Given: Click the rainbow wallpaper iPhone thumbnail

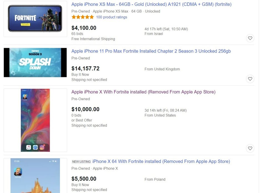Looking at the screenshot, I should (35, 120).
